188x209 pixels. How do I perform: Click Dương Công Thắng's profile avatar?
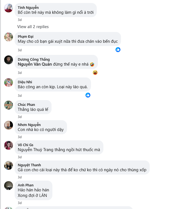point(9,60)
